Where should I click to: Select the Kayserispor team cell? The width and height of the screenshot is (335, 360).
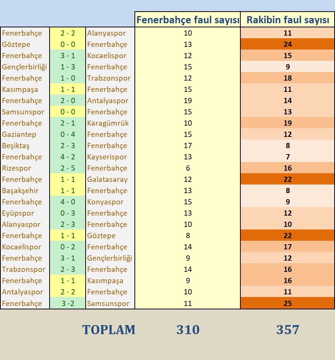click(x=110, y=157)
